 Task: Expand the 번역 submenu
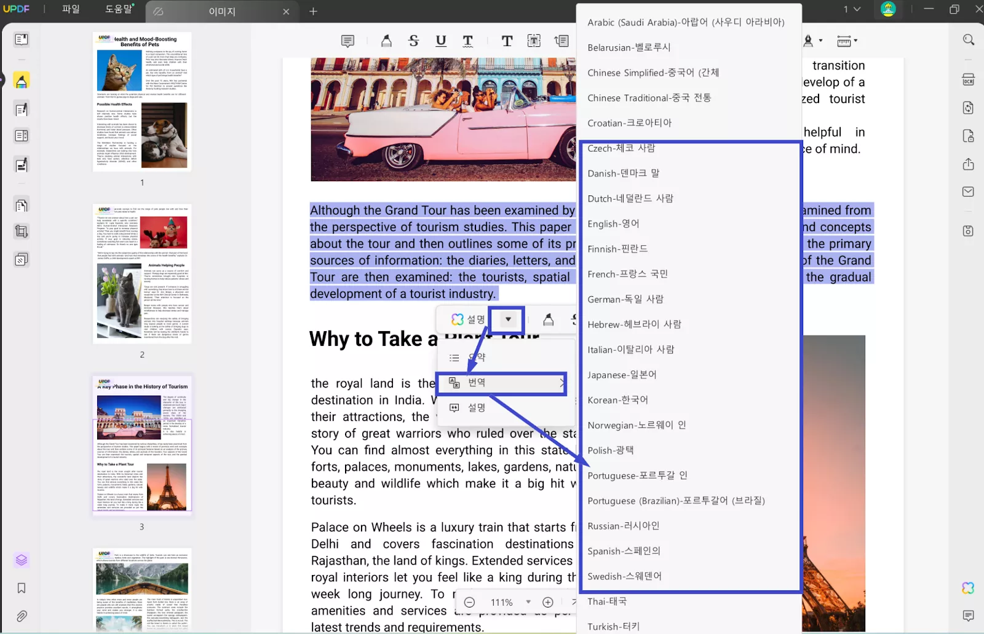coord(501,383)
